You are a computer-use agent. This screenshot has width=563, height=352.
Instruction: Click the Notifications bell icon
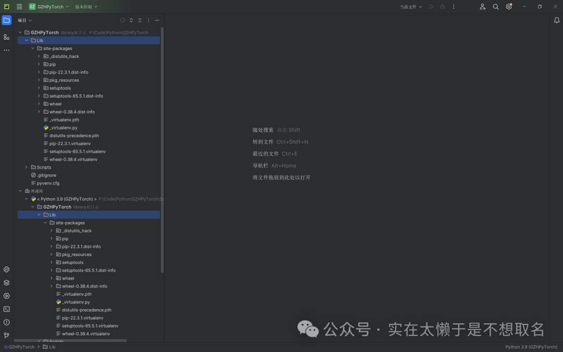556,20
